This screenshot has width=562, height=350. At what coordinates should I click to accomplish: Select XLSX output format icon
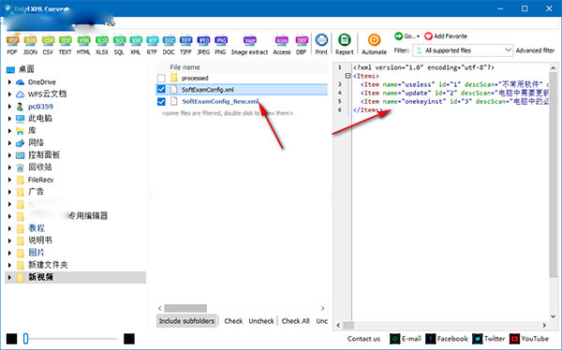pyautogui.click(x=102, y=45)
